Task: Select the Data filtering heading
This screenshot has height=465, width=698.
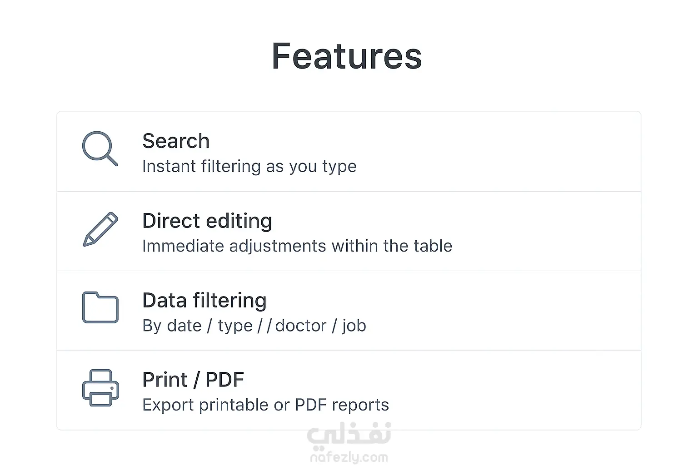Action: [x=204, y=301]
